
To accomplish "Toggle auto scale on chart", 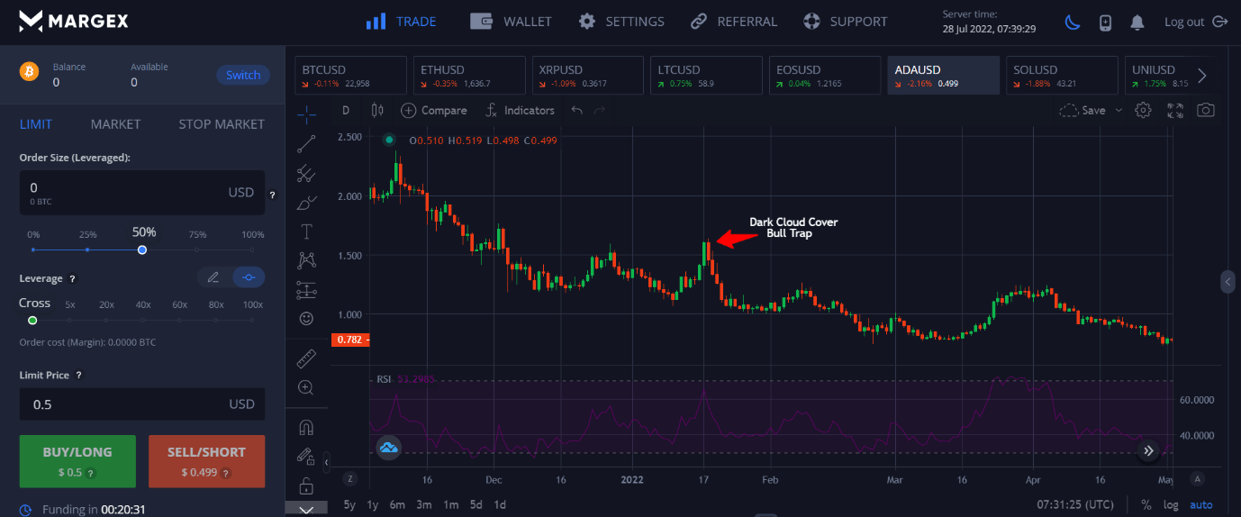I will coord(1201,505).
